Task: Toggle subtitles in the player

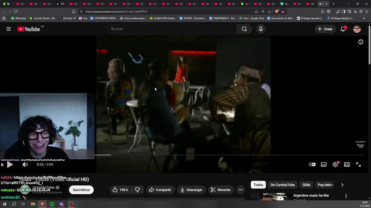Action: tap(324, 164)
